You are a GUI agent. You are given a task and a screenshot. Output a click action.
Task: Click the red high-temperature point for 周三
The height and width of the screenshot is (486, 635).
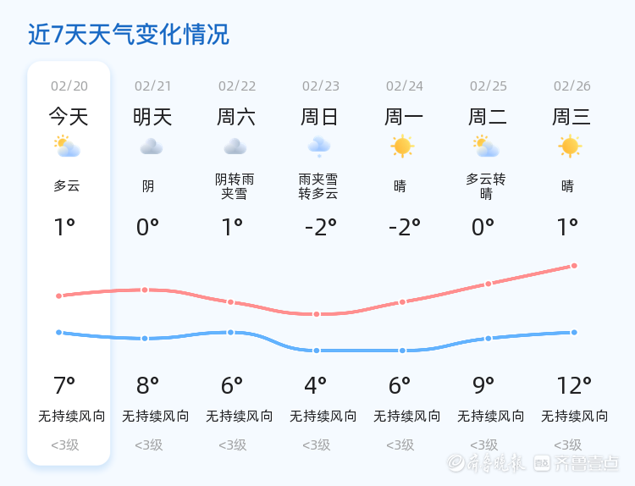[x=574, y=266]
